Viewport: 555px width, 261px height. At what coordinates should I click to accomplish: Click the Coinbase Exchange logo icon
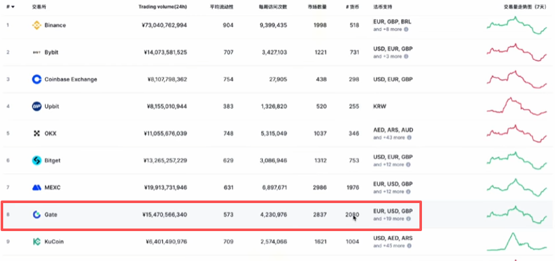pyautogui.click(x=37, y=80)
